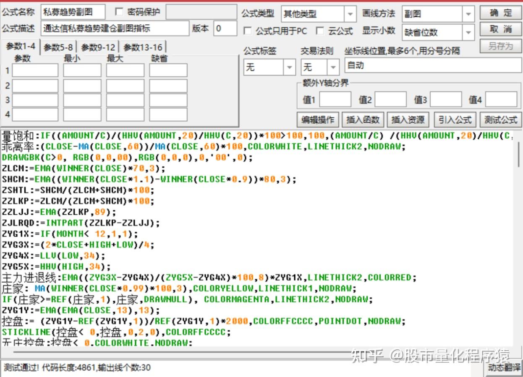Toggle 公式只用于PC checkbox

point(248,31)
